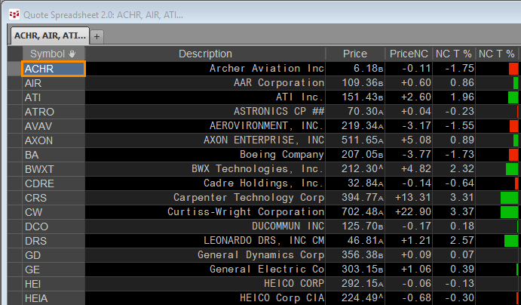
Task: Click General Dynamics Corp description cell
Action: pyautogui.click(x=205, y=255)
